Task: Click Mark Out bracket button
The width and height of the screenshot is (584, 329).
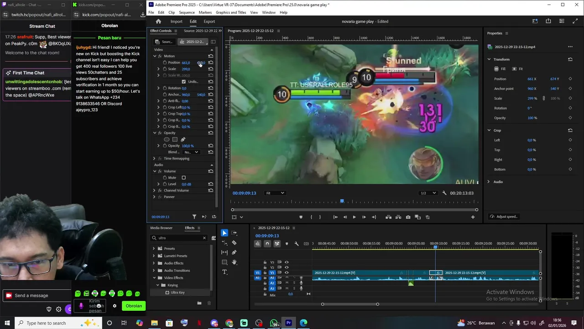Action: click(x=320, y=217)
